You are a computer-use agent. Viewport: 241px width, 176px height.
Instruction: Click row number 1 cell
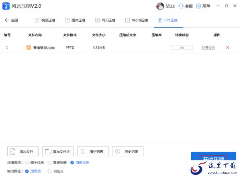tap(7, 48)
